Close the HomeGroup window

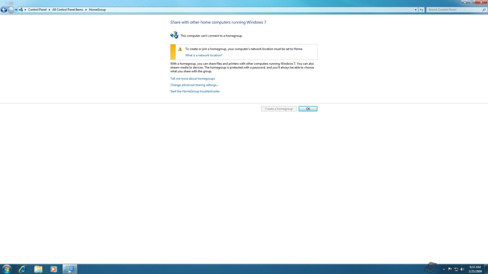(x=481, y=2)
